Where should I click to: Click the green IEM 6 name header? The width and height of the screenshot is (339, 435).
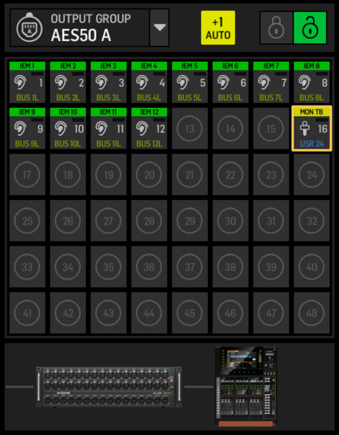230,66
